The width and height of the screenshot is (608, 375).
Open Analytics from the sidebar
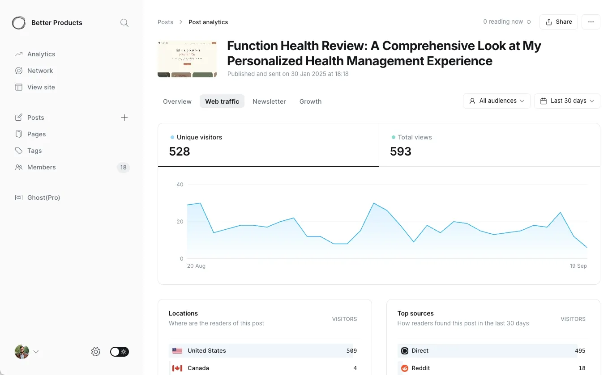[x=41, y=54]
